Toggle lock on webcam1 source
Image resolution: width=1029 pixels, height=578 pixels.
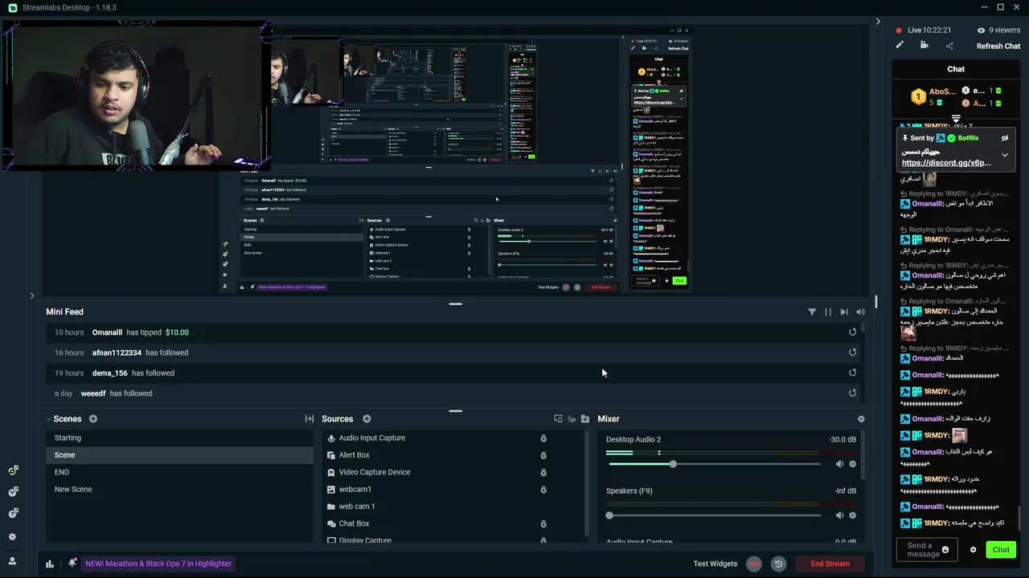(x=543, y=490)
